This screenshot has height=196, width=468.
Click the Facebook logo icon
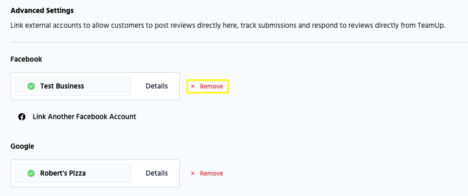(x=22, y=117)
